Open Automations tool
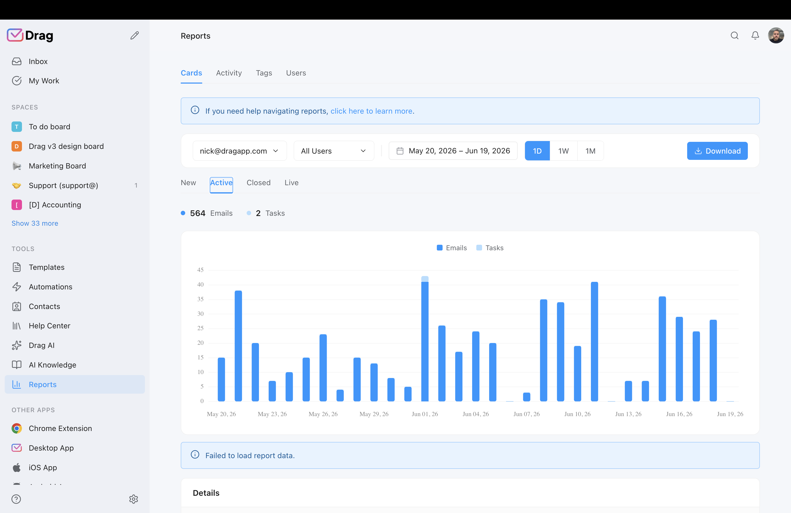The image size is (791, 513). point(75,287)
